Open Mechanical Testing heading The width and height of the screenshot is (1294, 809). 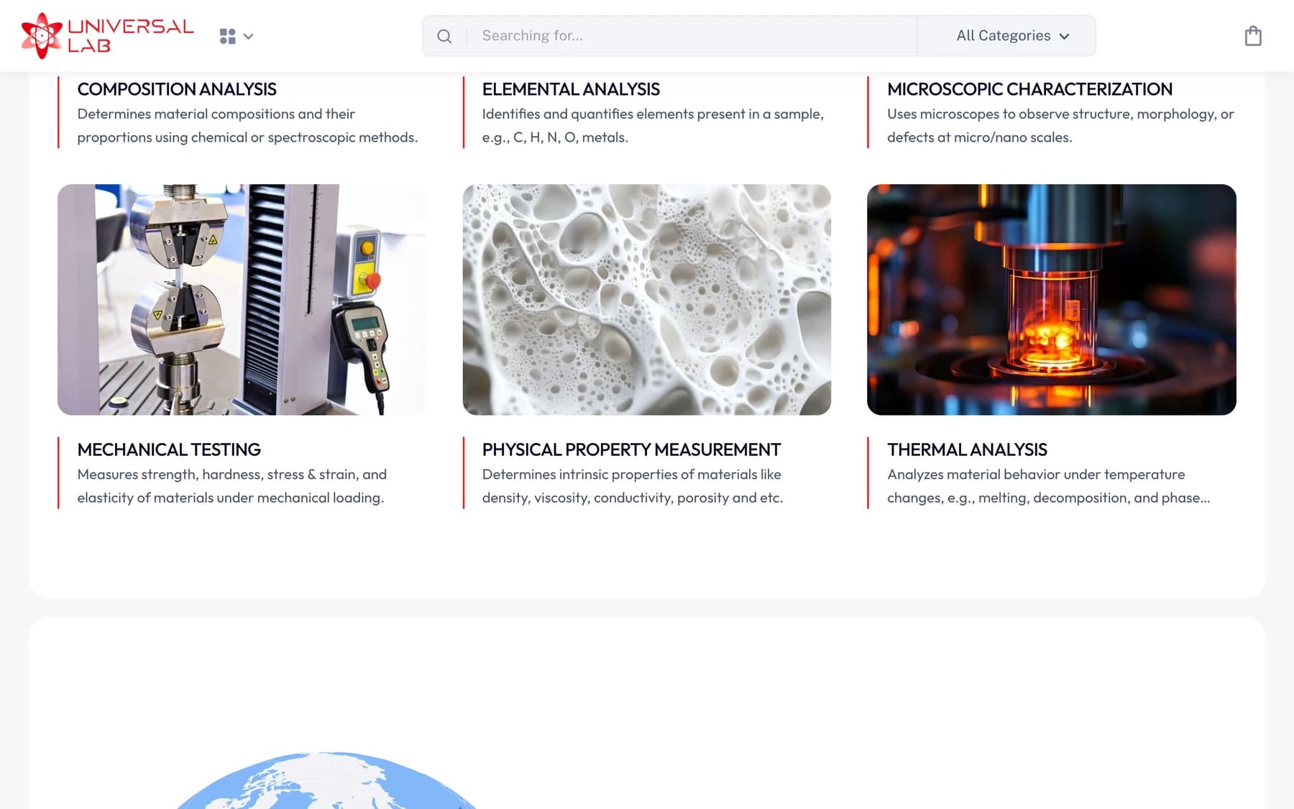pos(169,449)
